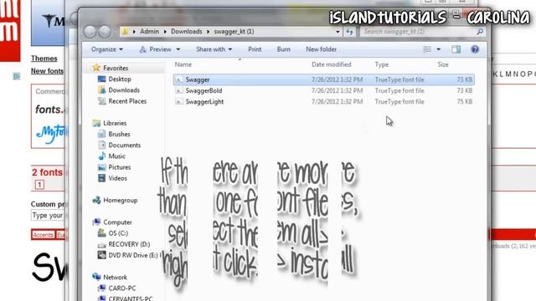Open the address bar history dropdown arrow
The width and height of the screenshot is (536, 301).
click(338, 32)
